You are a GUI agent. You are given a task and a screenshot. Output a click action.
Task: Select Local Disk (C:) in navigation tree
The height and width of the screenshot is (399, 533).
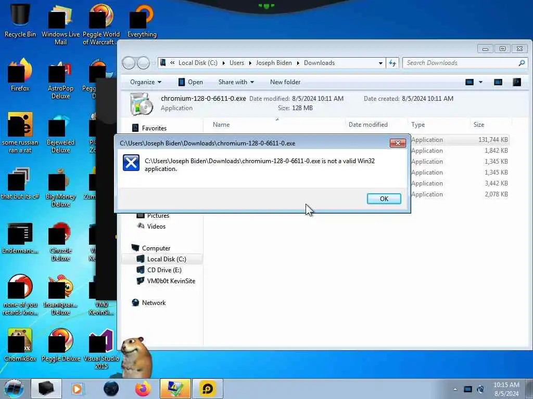click(x=167, y=259)
